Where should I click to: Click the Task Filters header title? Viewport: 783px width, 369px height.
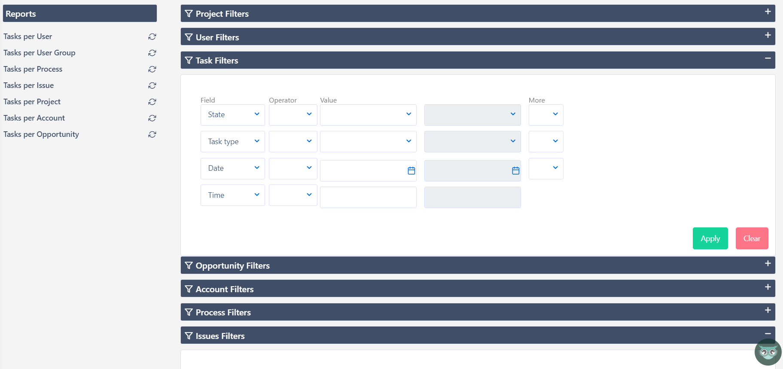pyautogui.click(x=217, y=60)
